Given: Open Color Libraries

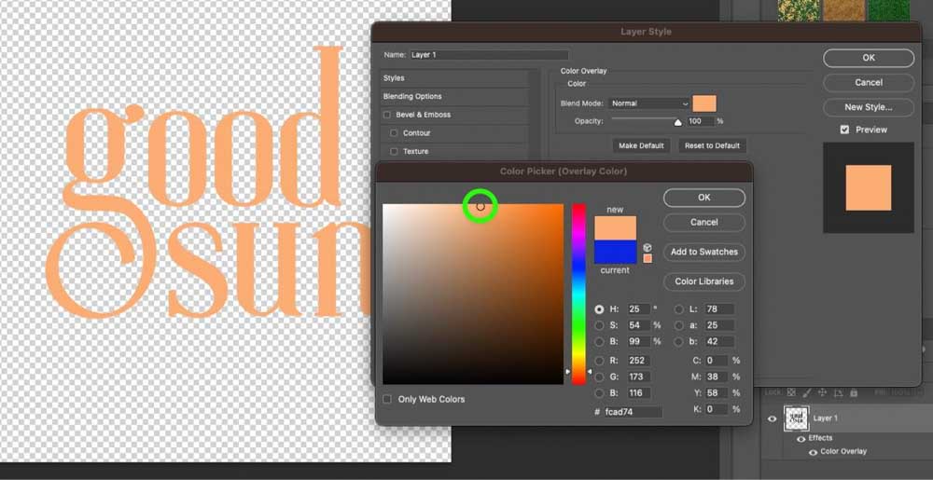Looking at the screenshot, I should click(x=703, y=281).
